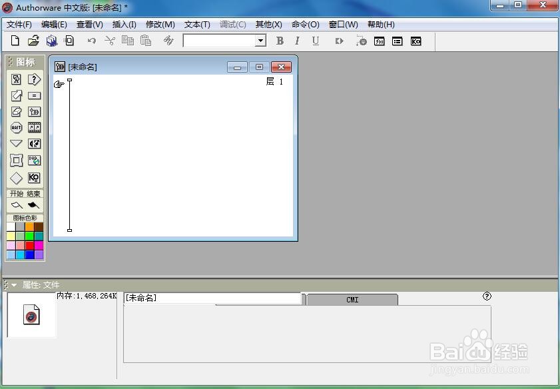The height and width of the screenshot is (389, 560).
Task: Select the Digital Movie filmstrip icon
Action: point(34,127)
